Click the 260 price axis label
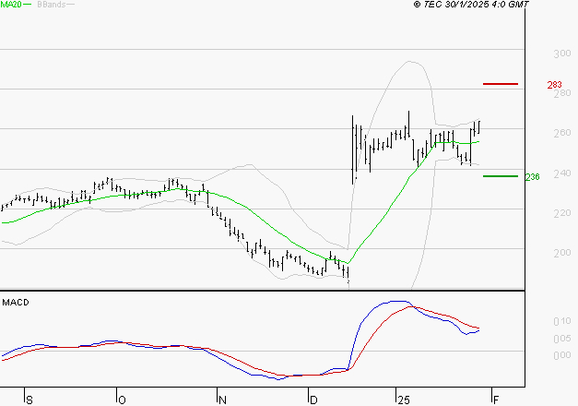This screenshot has height=406, width=578. 560,133
